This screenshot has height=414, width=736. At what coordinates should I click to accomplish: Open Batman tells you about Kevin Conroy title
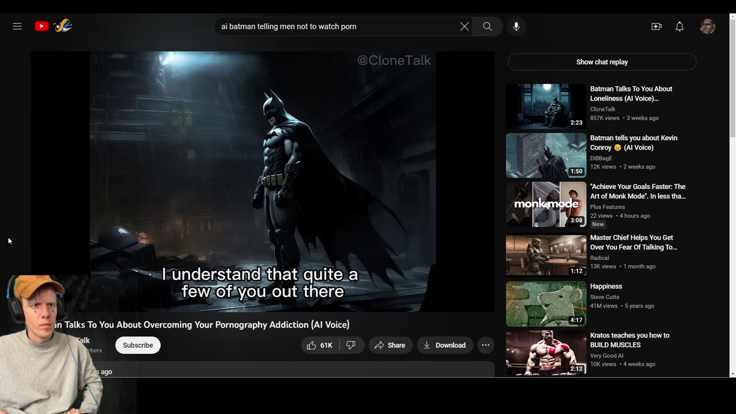point(634,143)
